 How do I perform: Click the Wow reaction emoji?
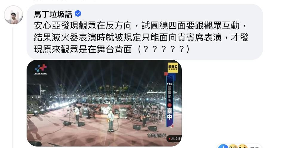tap(242, 147)
